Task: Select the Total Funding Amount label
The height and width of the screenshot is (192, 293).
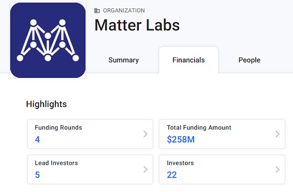Action: click(x=199, y=127)
